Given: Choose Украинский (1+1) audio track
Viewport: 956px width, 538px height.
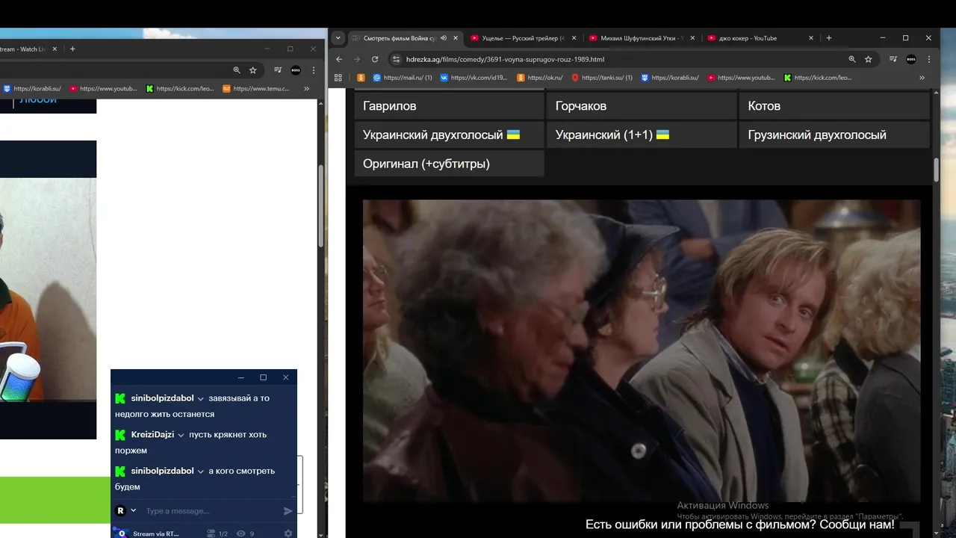Looking at the screenshot, I should 642,134.
